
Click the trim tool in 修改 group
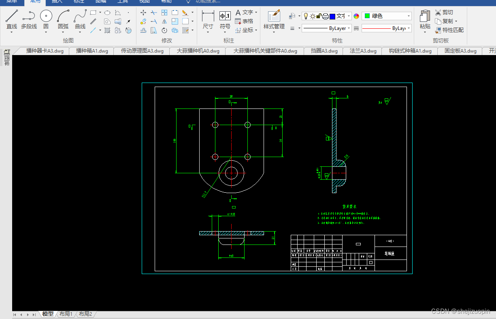click(x=154, y=13)
